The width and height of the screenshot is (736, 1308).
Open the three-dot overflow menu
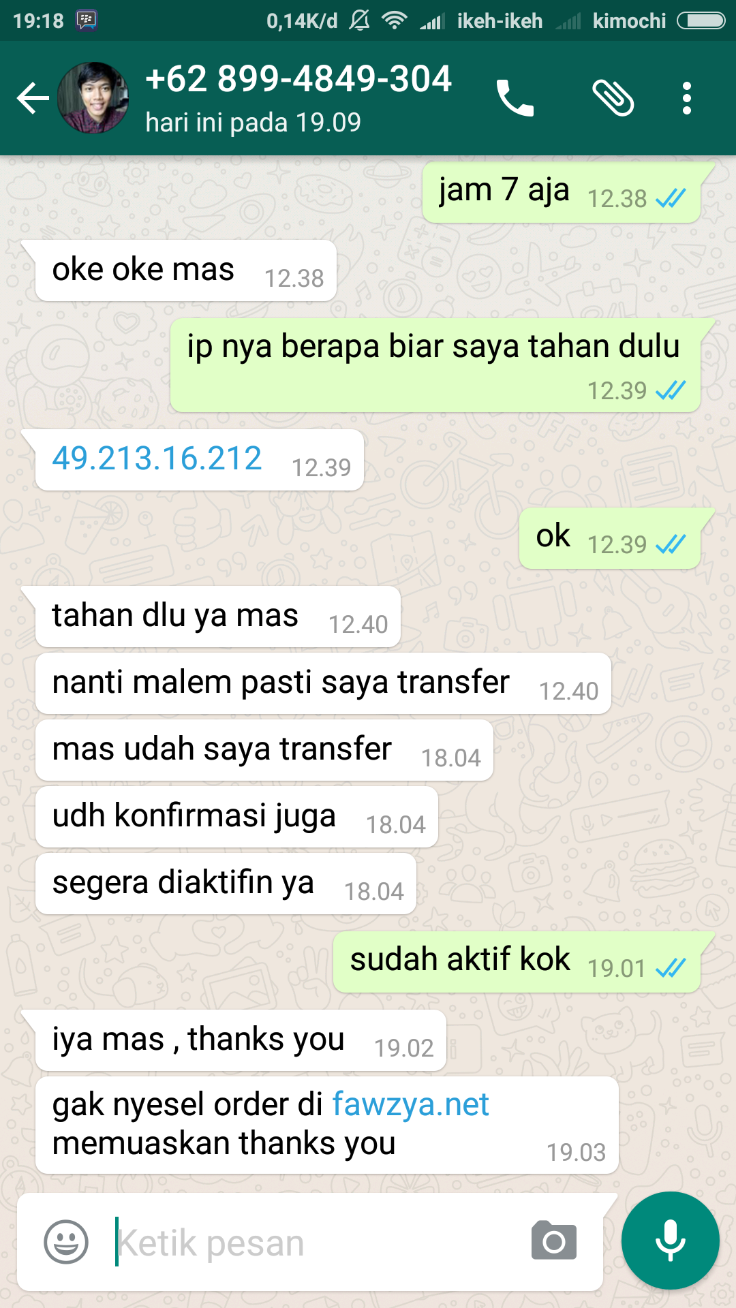coord(687,98)
